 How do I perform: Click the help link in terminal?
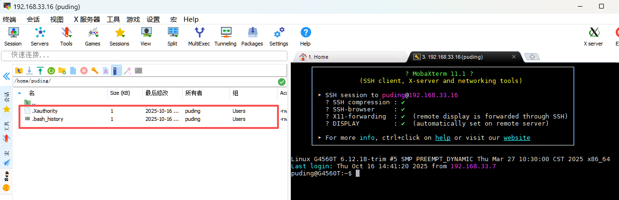[443, 138]
